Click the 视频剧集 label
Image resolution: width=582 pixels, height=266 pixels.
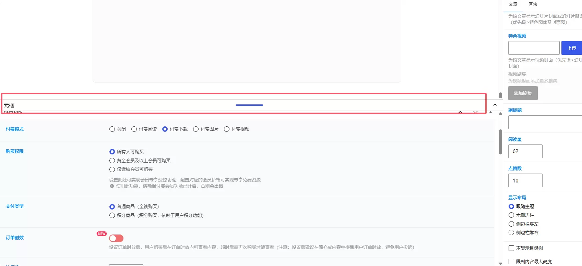[x=517, y=74]
